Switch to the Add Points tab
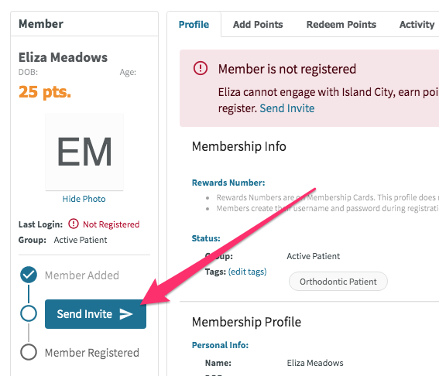Viewport: 439px width, 376px height. (x=258, y=25)
